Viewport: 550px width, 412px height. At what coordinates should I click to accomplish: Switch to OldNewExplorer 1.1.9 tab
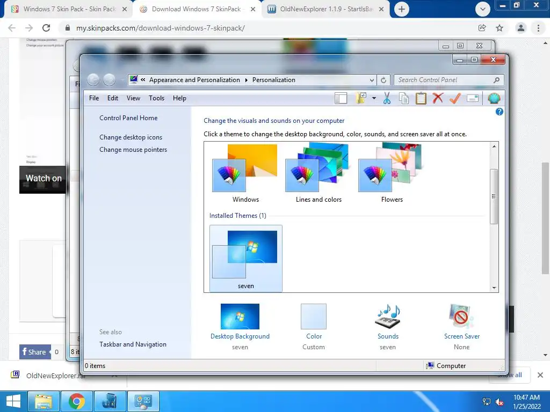pos(326,9)
